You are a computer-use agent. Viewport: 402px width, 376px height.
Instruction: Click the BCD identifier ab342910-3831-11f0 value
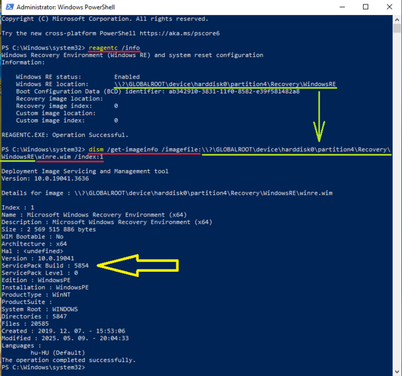234,92
